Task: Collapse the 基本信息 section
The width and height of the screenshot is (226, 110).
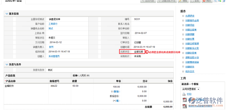Action: pos(7,14)
